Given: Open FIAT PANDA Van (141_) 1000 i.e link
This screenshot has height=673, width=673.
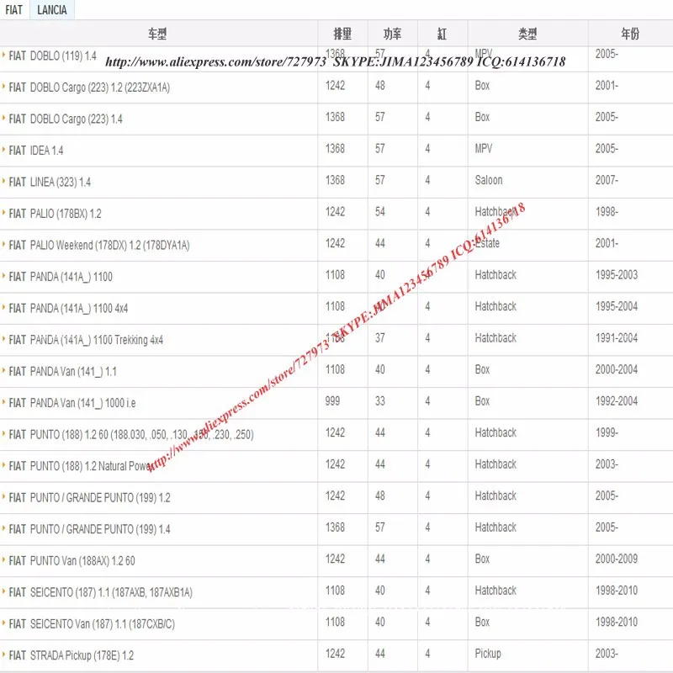Looking at the screenshot, I should click(x=72, y=403).
